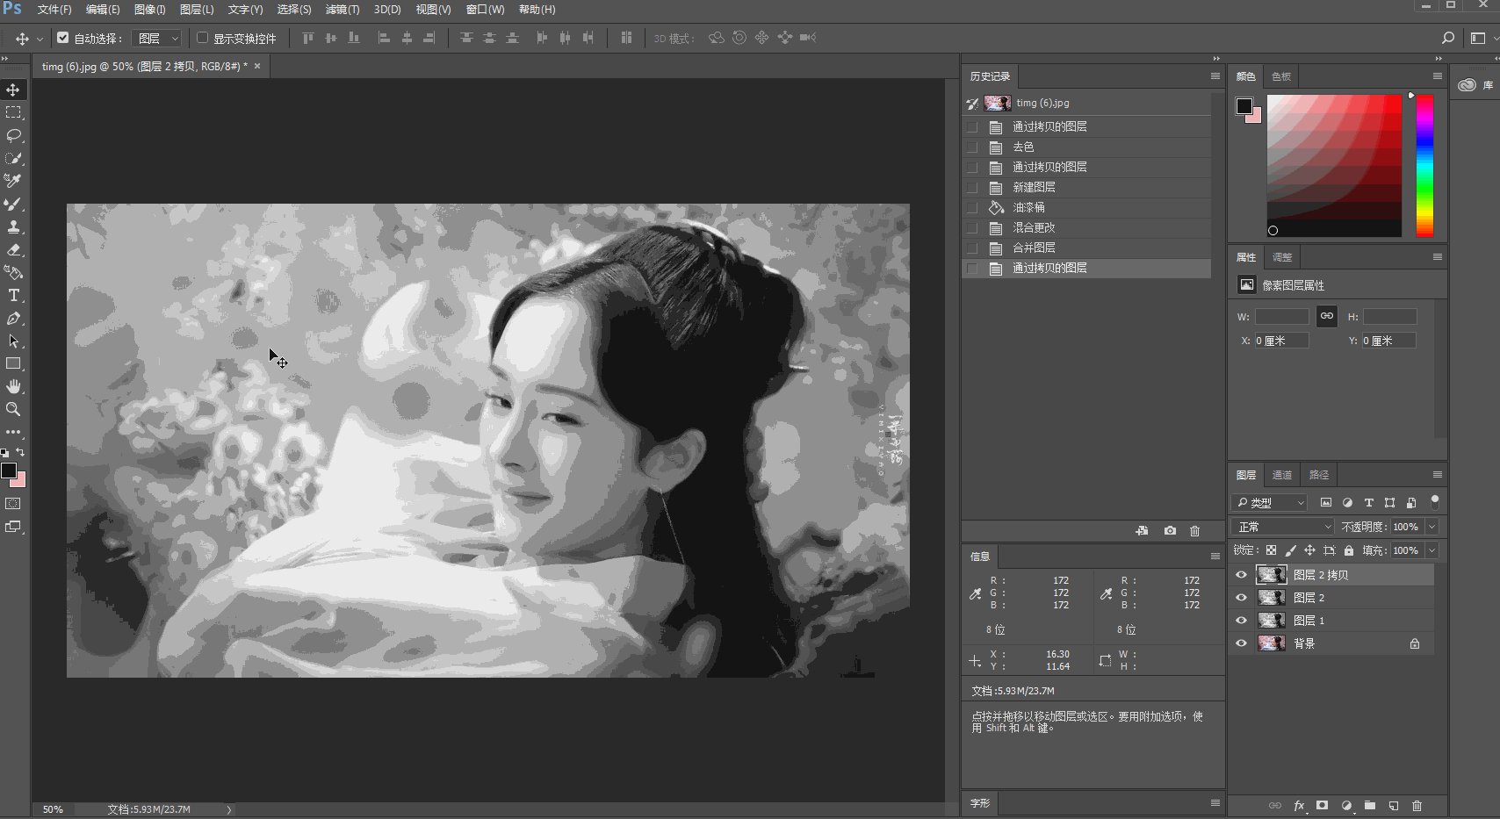
Task: Toggle lock all for layer
Action: point(1349,550)
